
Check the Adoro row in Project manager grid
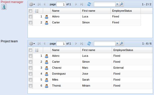click(31, 17)
